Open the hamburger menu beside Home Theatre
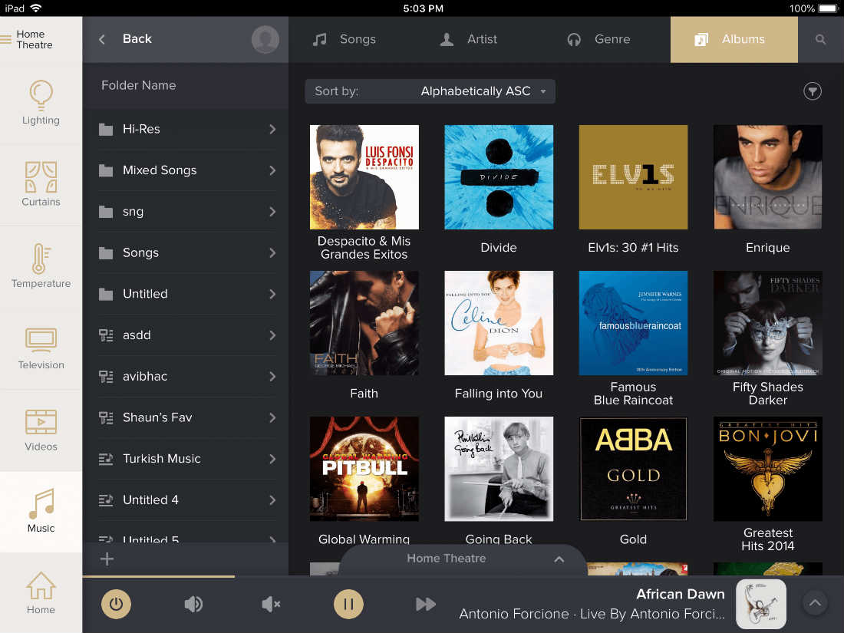The height and width of the screenshot is (633, 844). tap(5, 39)
